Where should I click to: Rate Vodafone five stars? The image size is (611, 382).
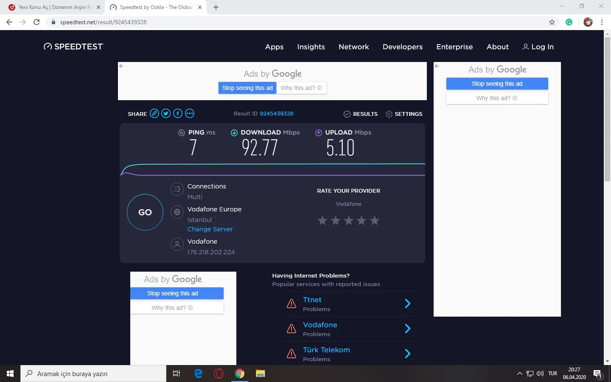coord(374,220)
